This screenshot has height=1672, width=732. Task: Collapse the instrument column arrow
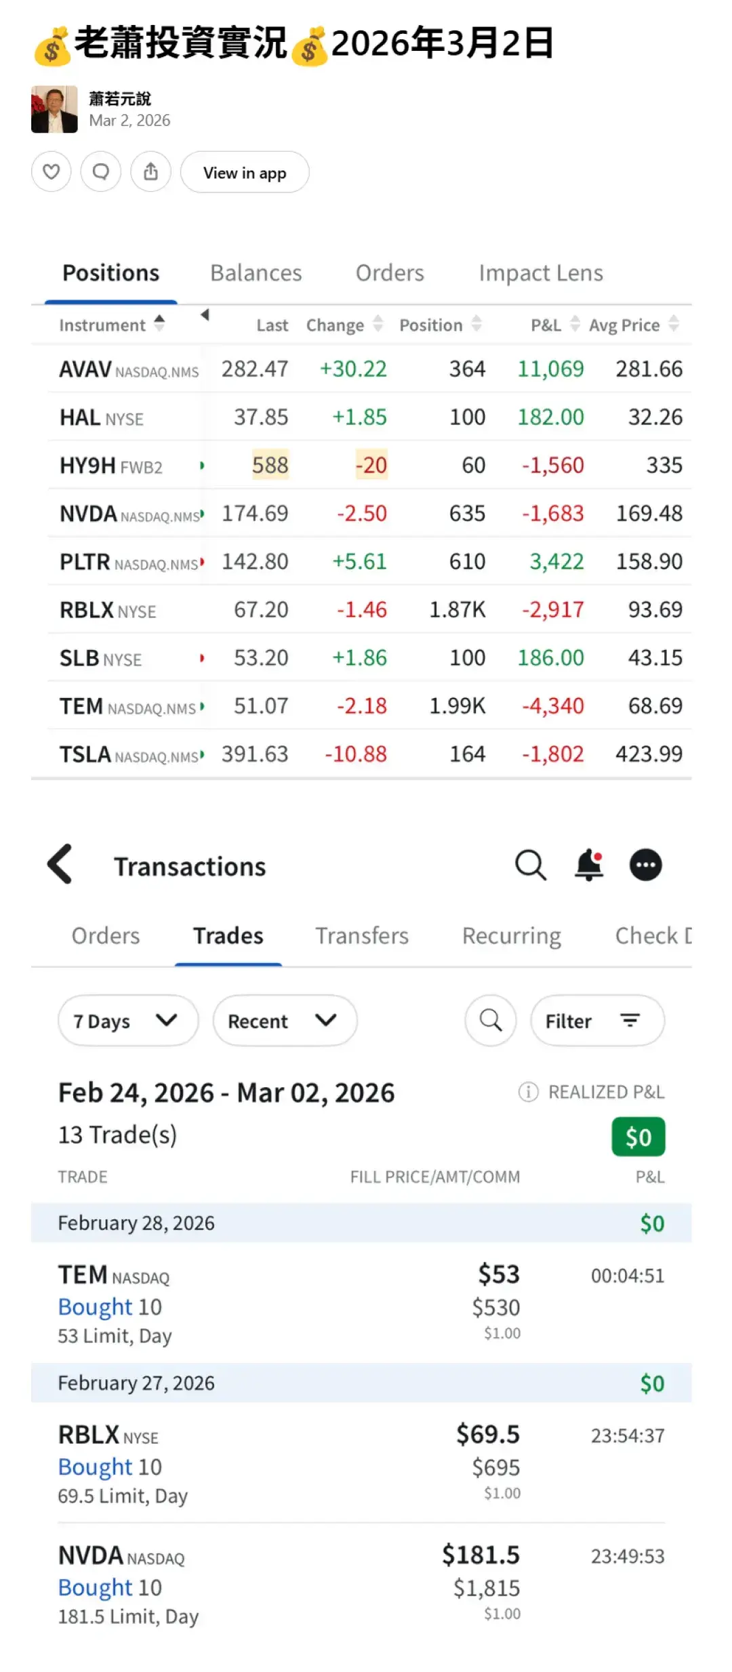point(205,314)
